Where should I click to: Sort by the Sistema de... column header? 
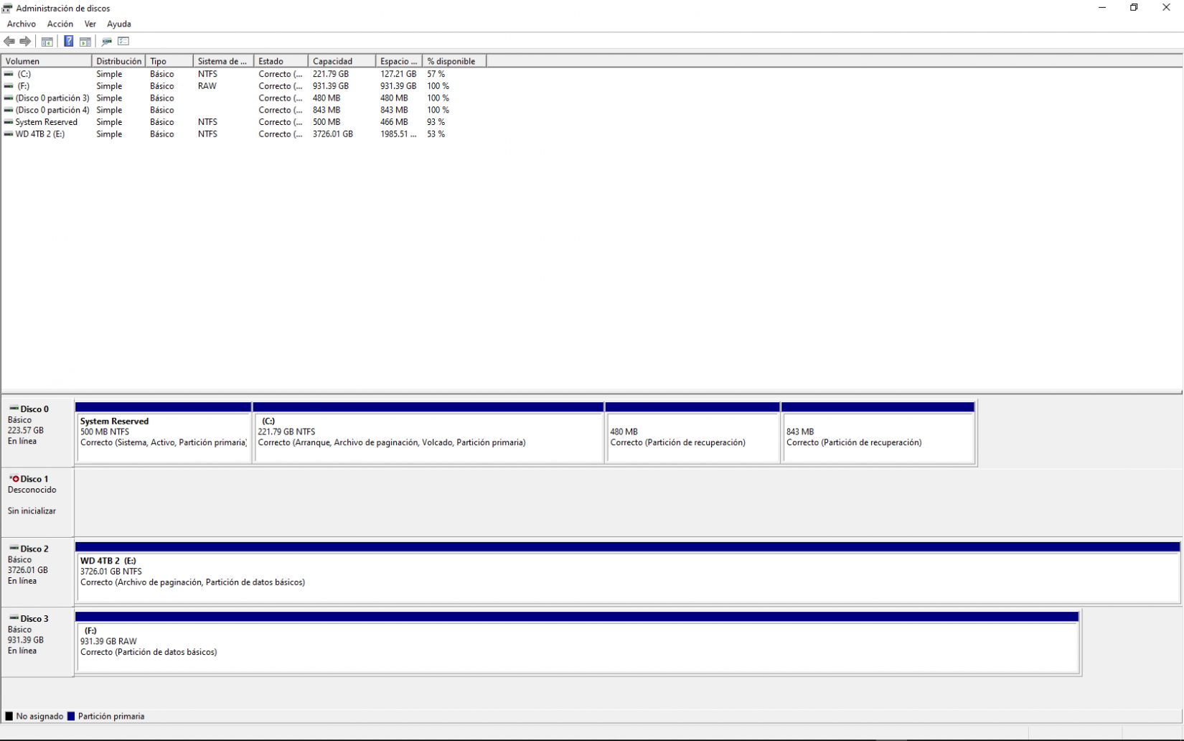point(224,62)
